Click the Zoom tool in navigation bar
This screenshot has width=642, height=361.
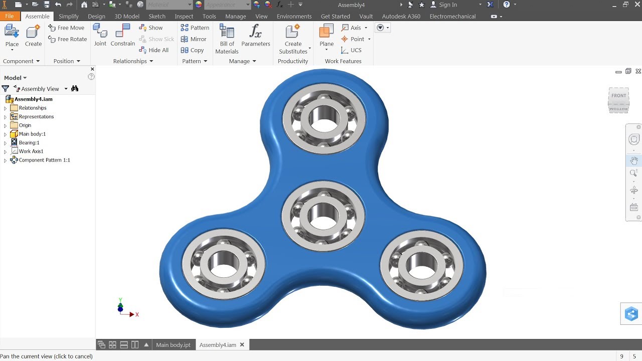tap(634, 173)
